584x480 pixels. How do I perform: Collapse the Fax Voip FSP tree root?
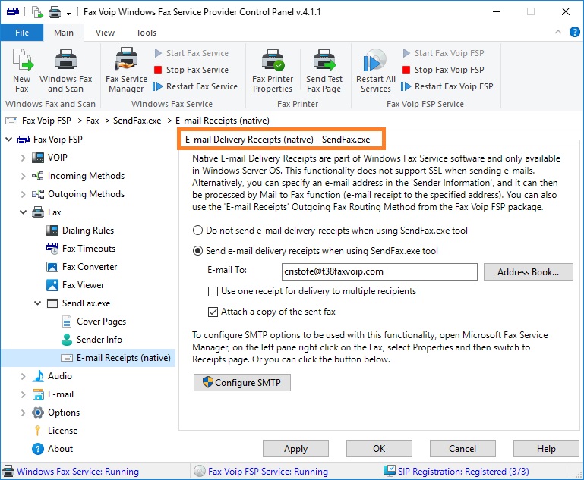pos(9,140)
